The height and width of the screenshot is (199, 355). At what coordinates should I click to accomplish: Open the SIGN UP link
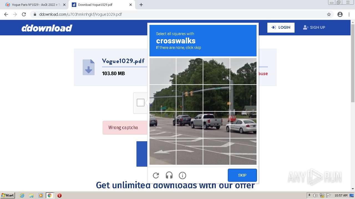pos(314,27)
